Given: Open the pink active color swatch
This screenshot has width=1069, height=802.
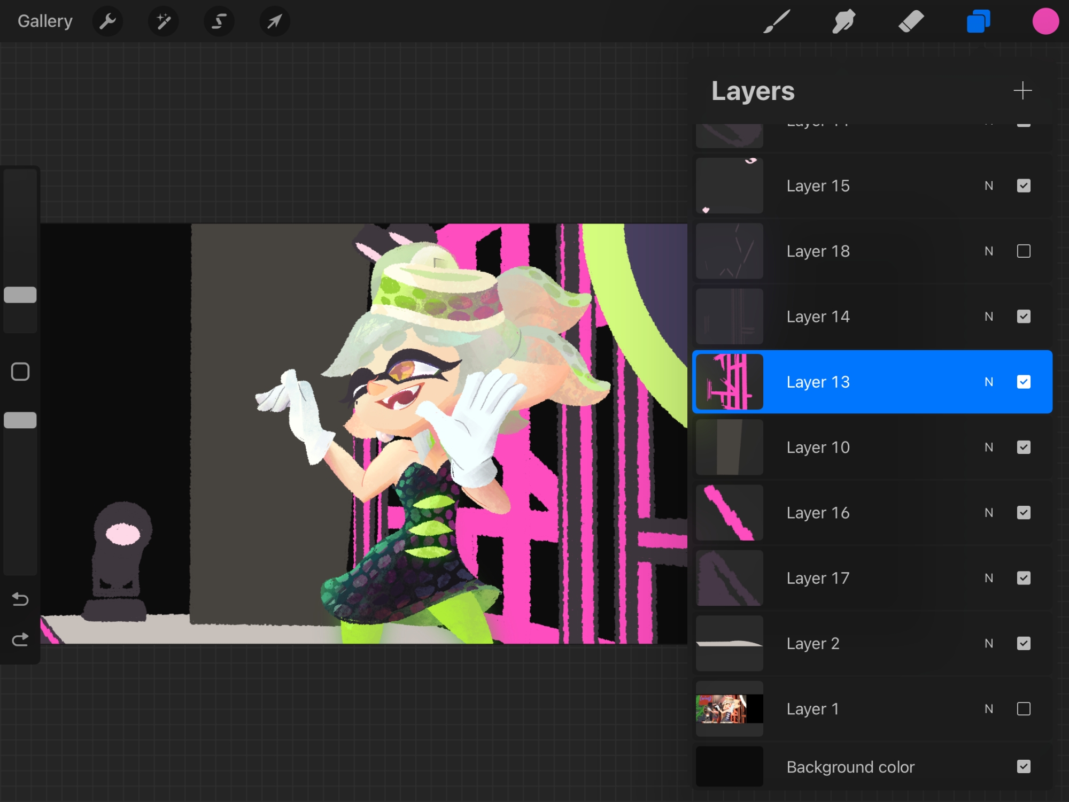Looking at the screenshot, I should (x=1045, y=22).
